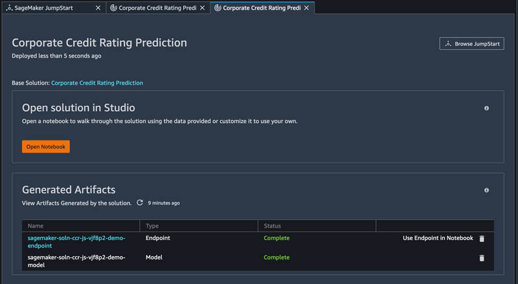Image resolution: width=518 pixels, height=284 pixels.
Task: Close the SageMaker JumpStart tab
Action: tap(98, 8)
